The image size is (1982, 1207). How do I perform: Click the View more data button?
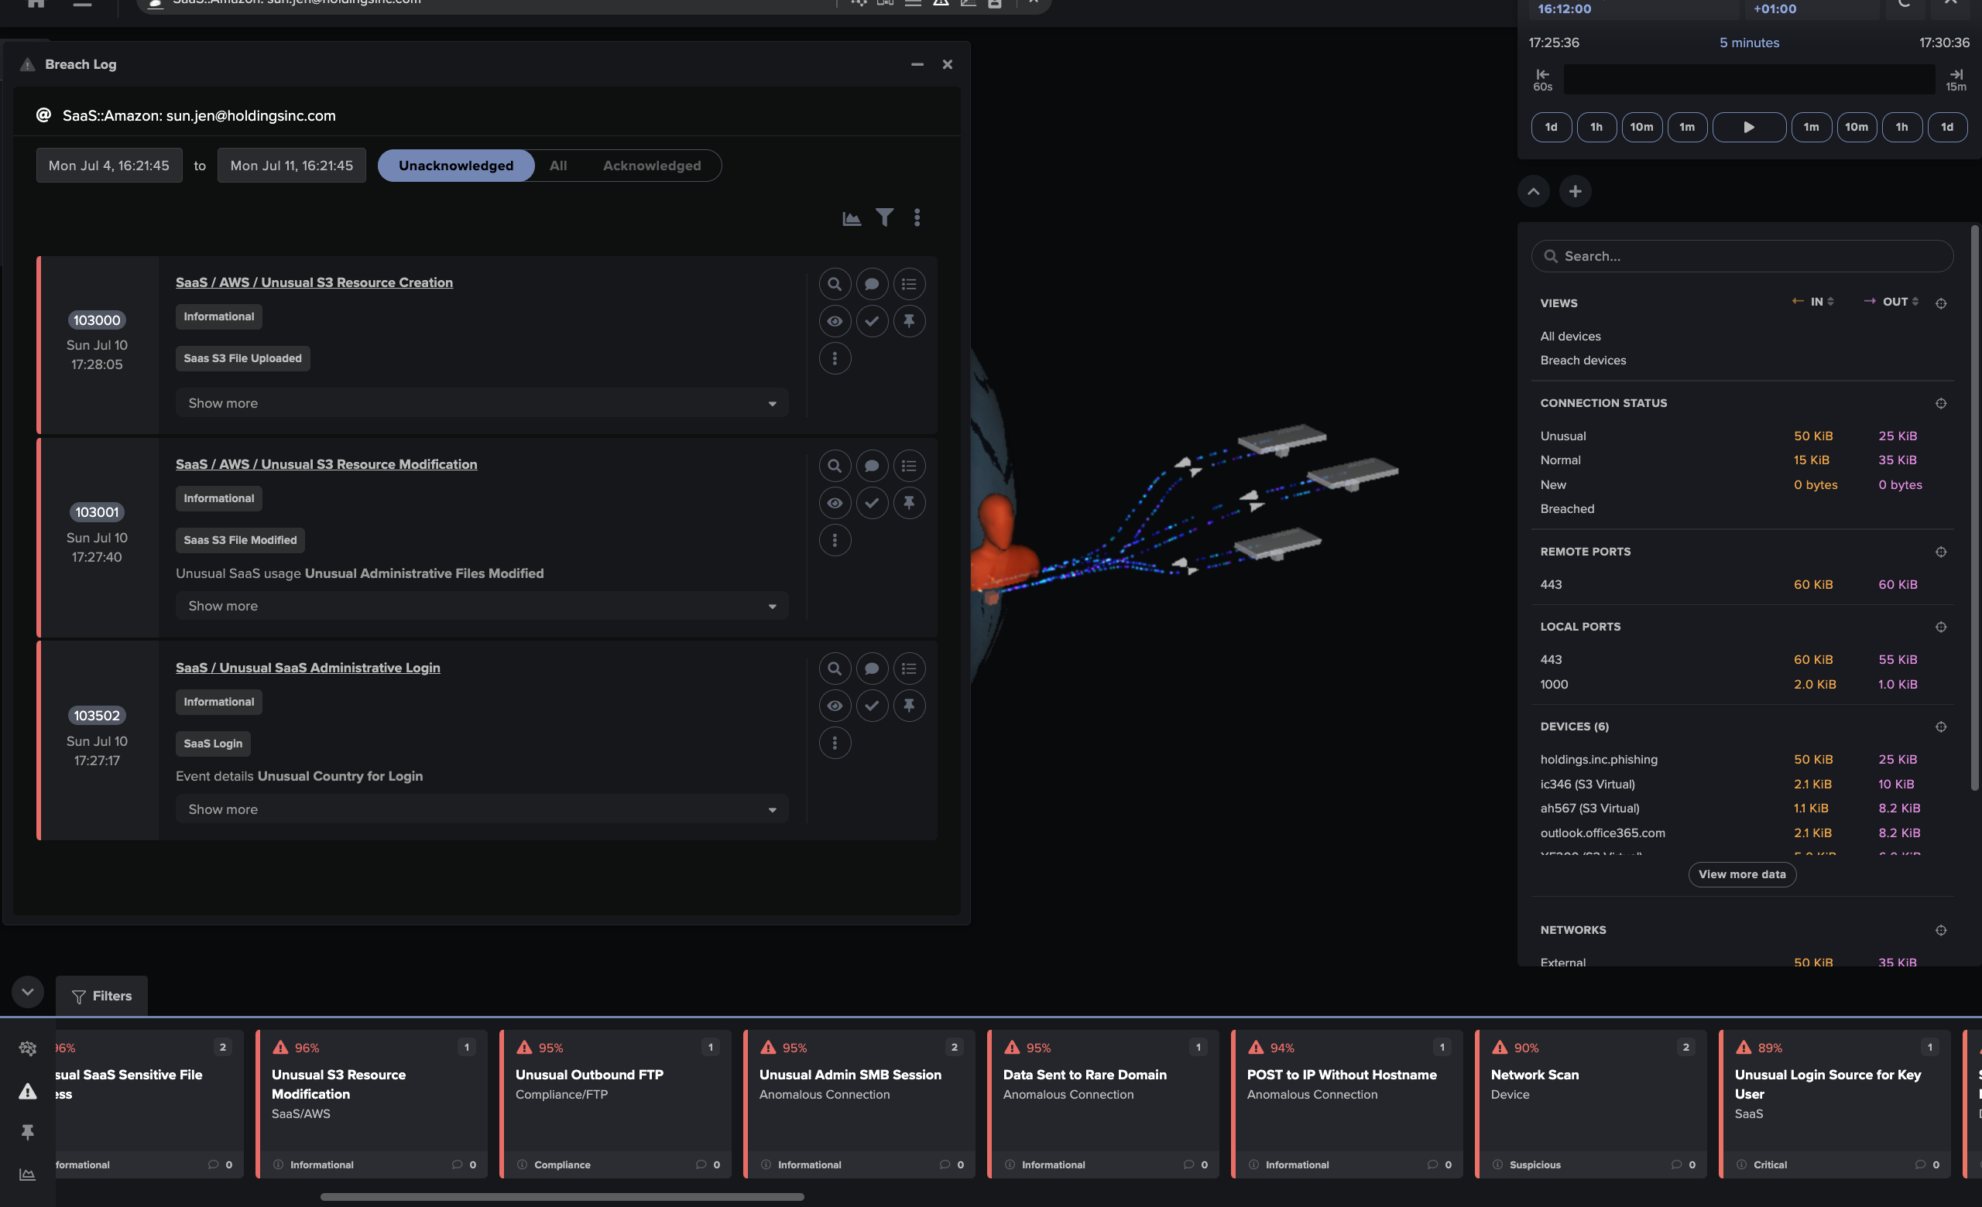pos(1741,874)
